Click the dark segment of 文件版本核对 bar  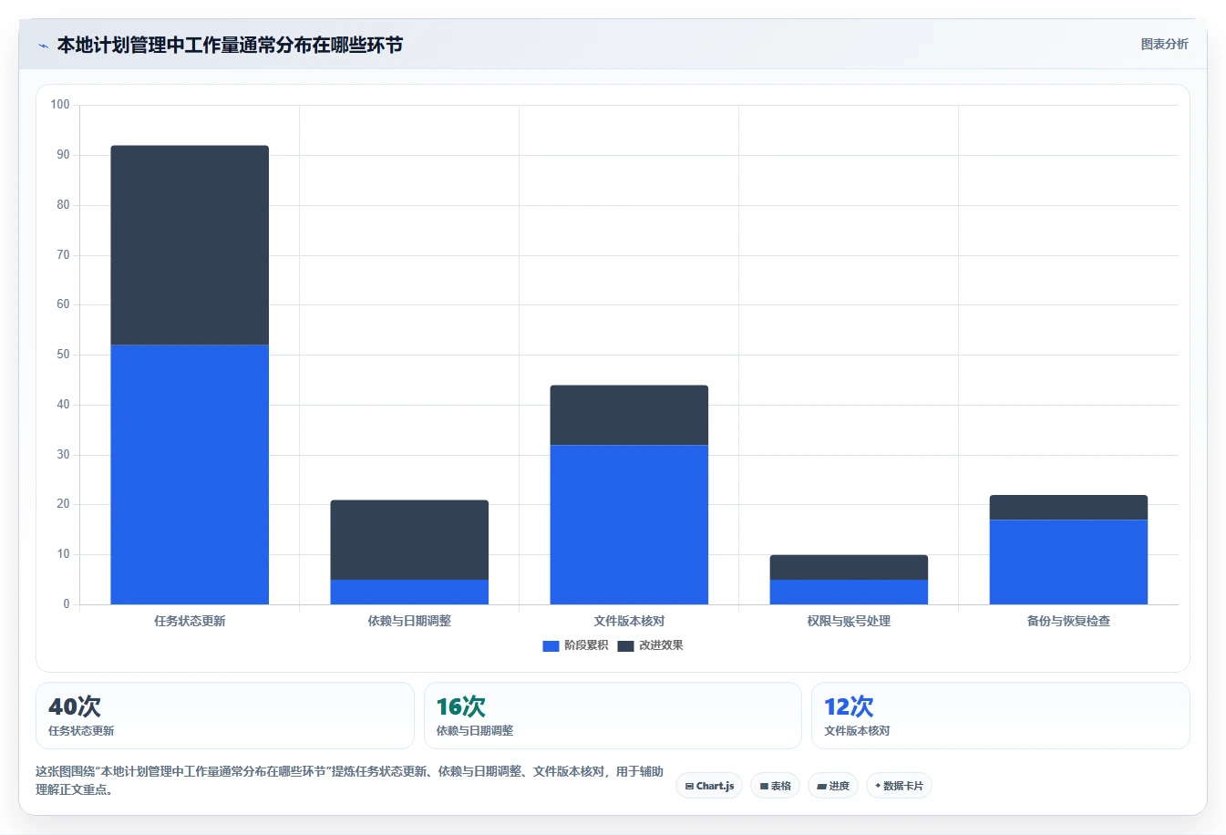(629, 415)
